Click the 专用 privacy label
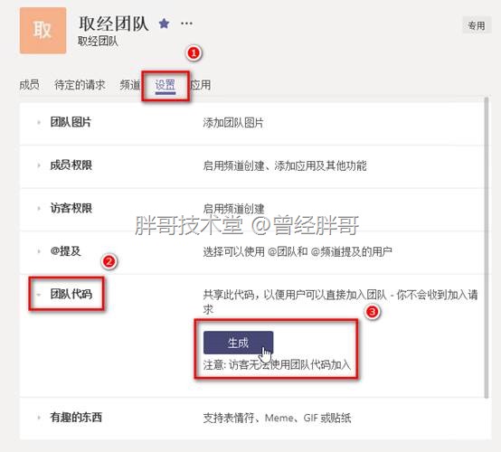 477,25
